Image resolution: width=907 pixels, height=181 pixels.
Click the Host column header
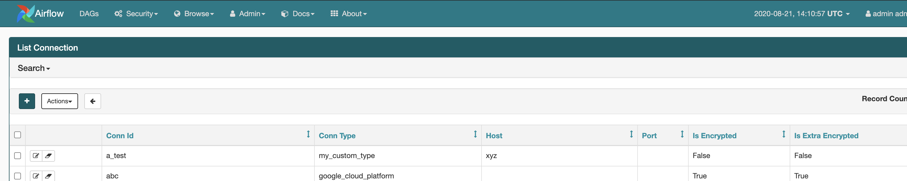494,136
